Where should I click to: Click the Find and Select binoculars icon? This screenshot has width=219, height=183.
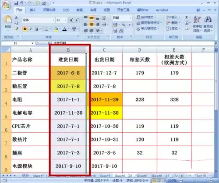coord(208,19)
